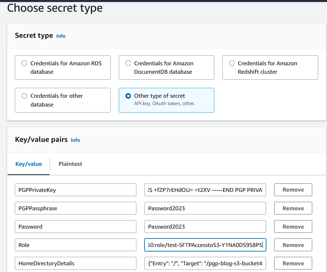The height and width of the screenshot is (272, 327).
Task: Click the PGPPrivateKey value field
Action: 205,190
